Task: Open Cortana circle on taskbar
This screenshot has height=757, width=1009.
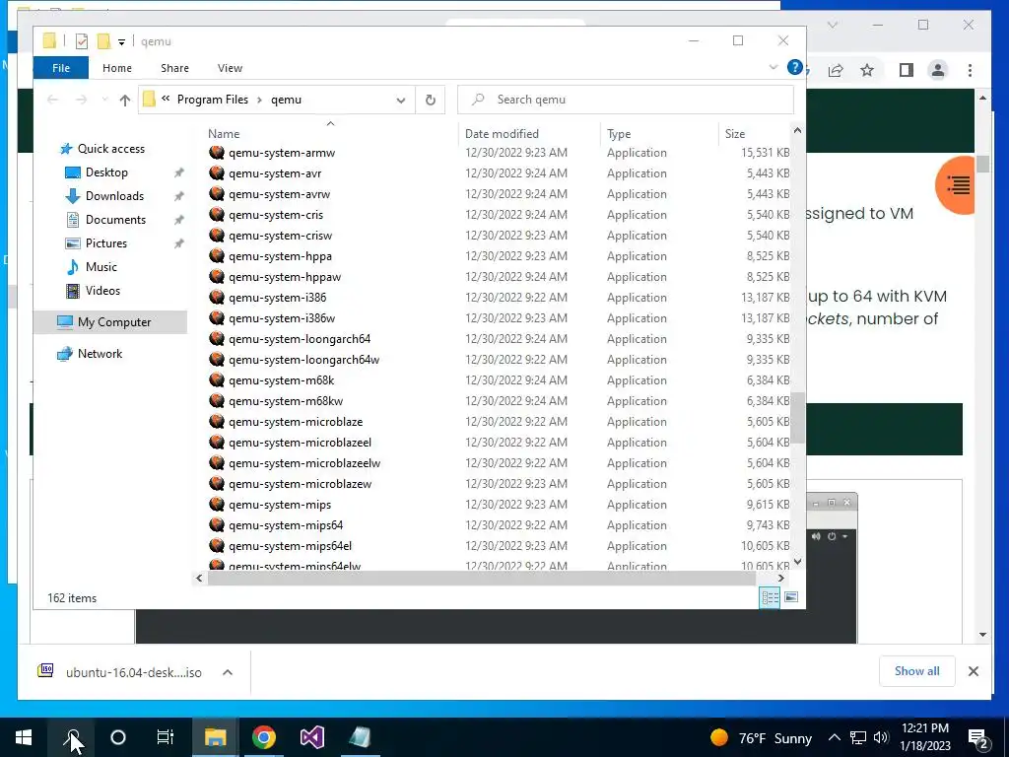Action: pyautogui.click(x=118, y=737)
